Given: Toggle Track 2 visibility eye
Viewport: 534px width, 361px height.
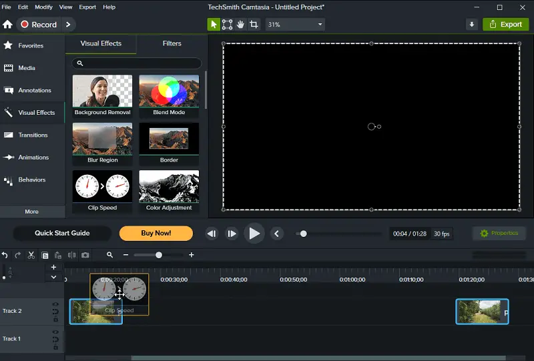Looking at the screenshot, I should pyautogui.click(x=55, y=304).
